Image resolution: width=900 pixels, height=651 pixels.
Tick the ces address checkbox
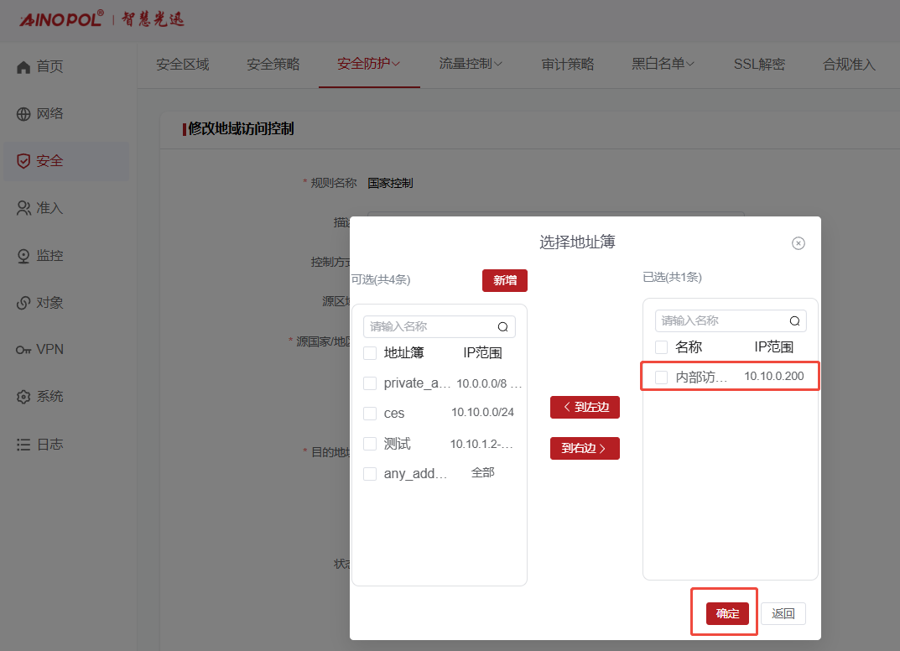370,414
